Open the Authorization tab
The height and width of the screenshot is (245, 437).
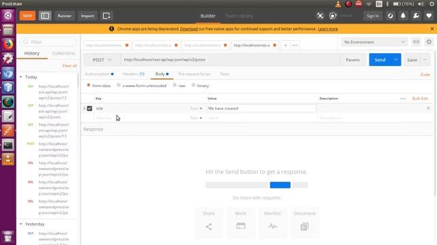tap(99, 74)
